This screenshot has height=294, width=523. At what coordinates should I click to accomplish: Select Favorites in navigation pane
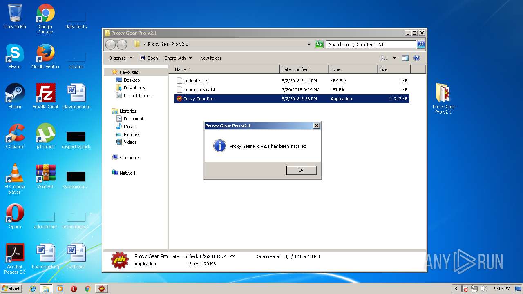pyautogui.click(x=129, y=72)
